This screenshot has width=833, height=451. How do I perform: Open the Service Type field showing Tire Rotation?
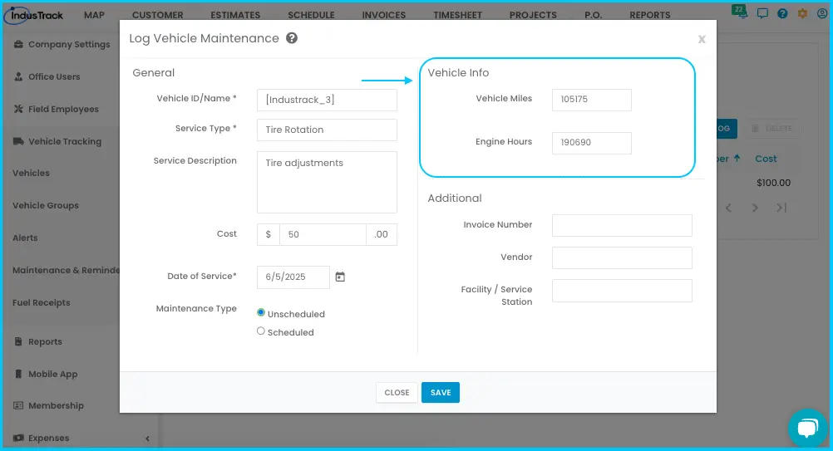327,130
